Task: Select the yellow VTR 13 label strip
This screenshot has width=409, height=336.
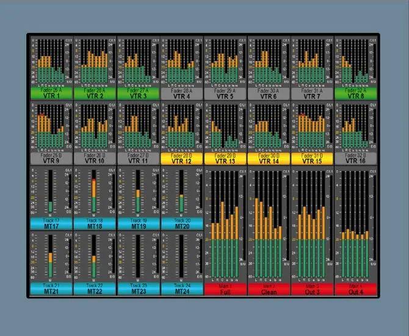Action: pos(225,159)
